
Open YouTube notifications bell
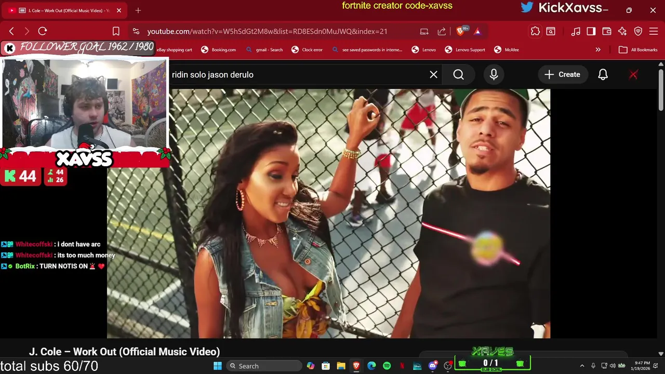(x=603, y=75)
